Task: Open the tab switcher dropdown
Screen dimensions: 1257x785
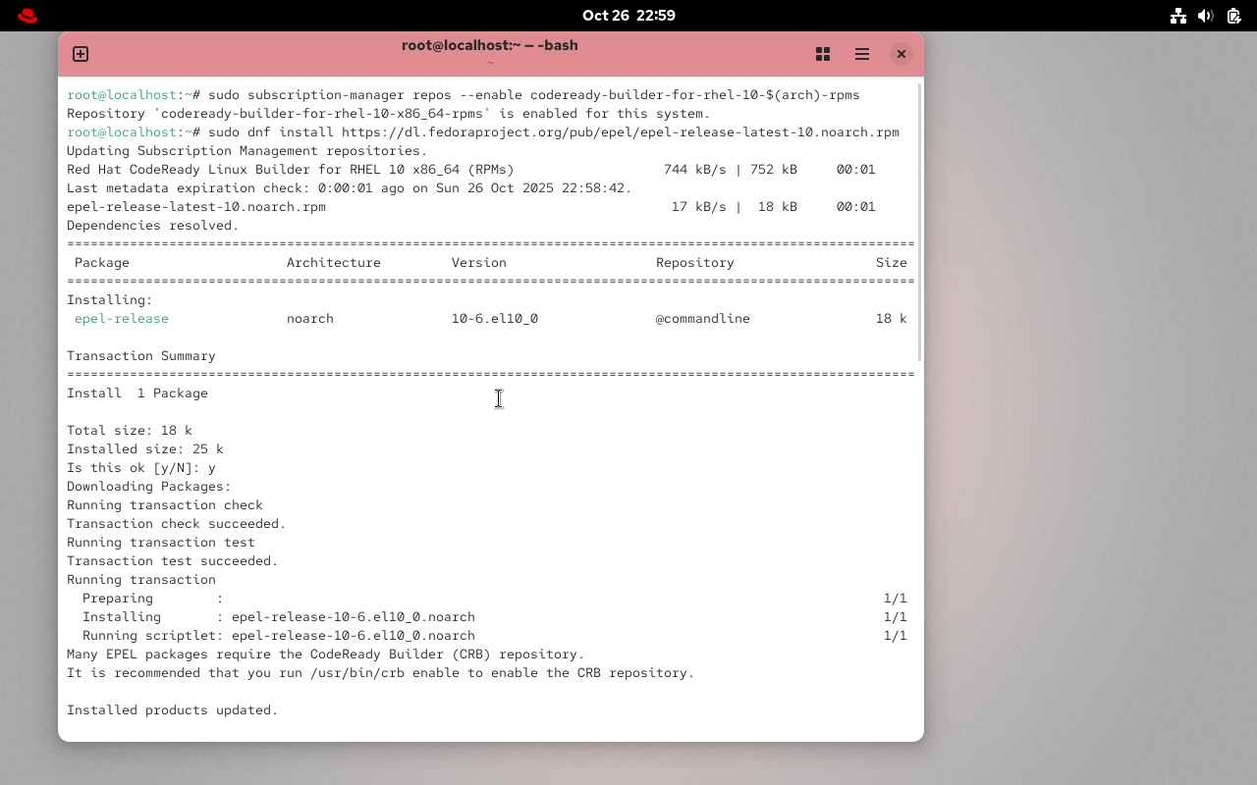Action: pos(822,54)
